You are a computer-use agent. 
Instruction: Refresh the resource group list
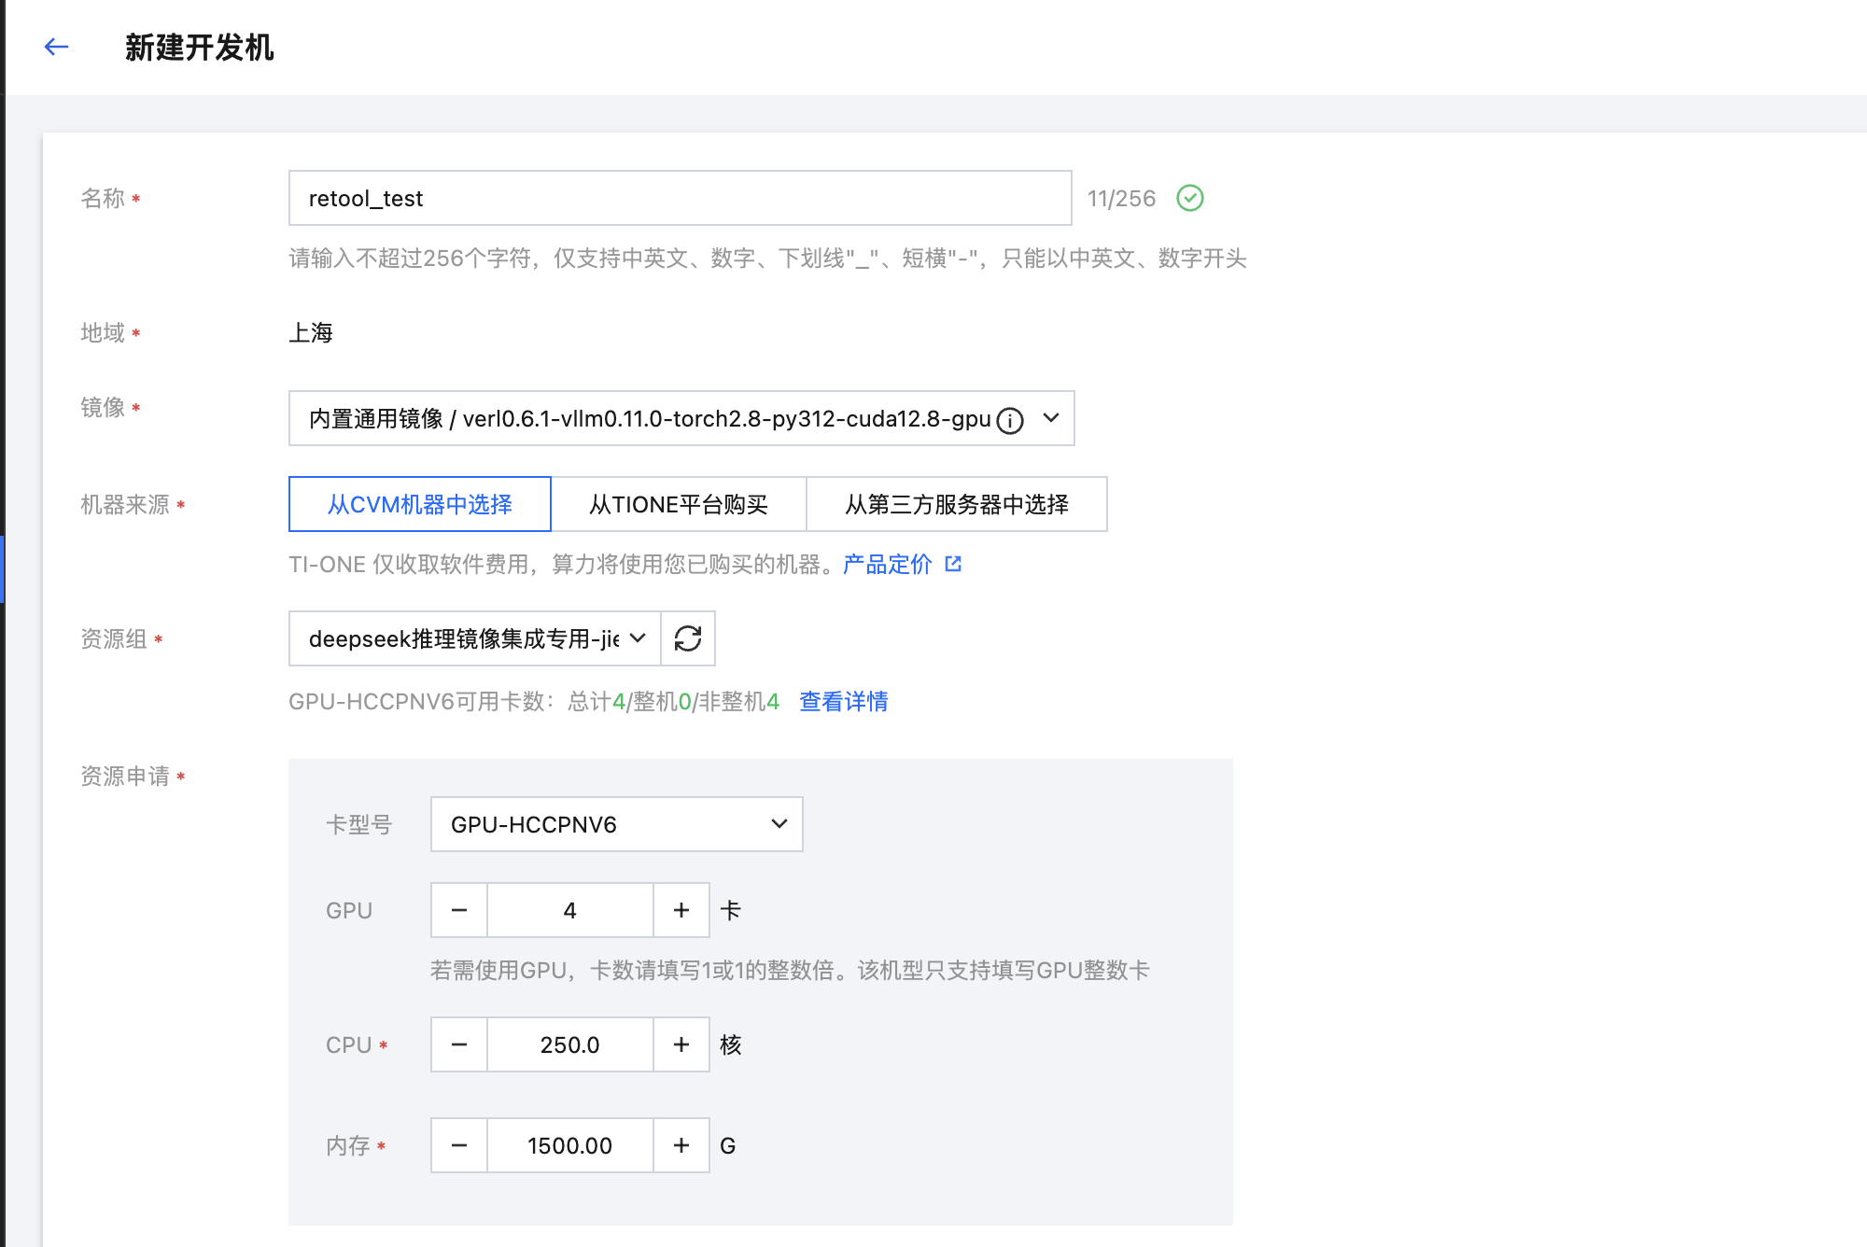coord(688,638)
